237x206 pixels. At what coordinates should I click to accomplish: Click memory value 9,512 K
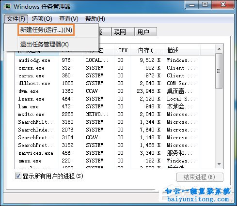point(150,60)
